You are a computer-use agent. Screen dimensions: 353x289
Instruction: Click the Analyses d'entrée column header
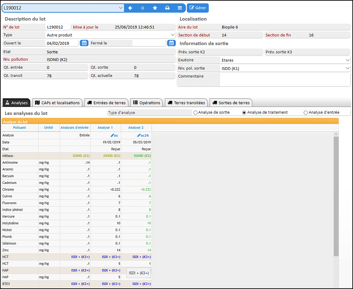click(74, 128)
